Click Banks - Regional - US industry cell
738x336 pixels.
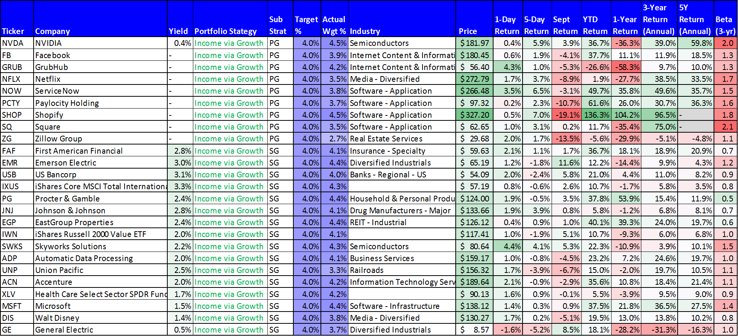402,175
